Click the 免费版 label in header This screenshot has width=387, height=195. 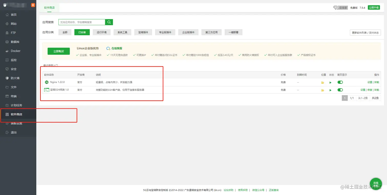click(354, 8)
